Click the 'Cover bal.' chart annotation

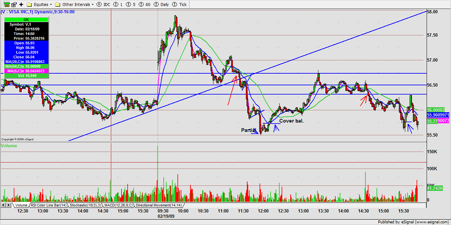pos(291,121)
